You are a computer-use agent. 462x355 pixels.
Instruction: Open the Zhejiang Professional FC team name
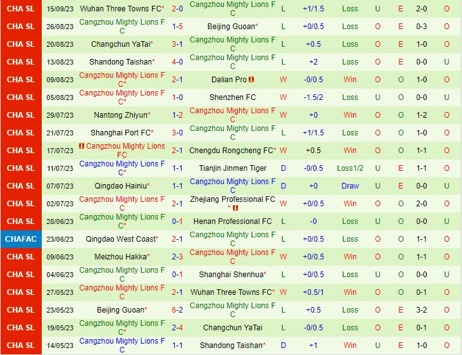(232, 199)
